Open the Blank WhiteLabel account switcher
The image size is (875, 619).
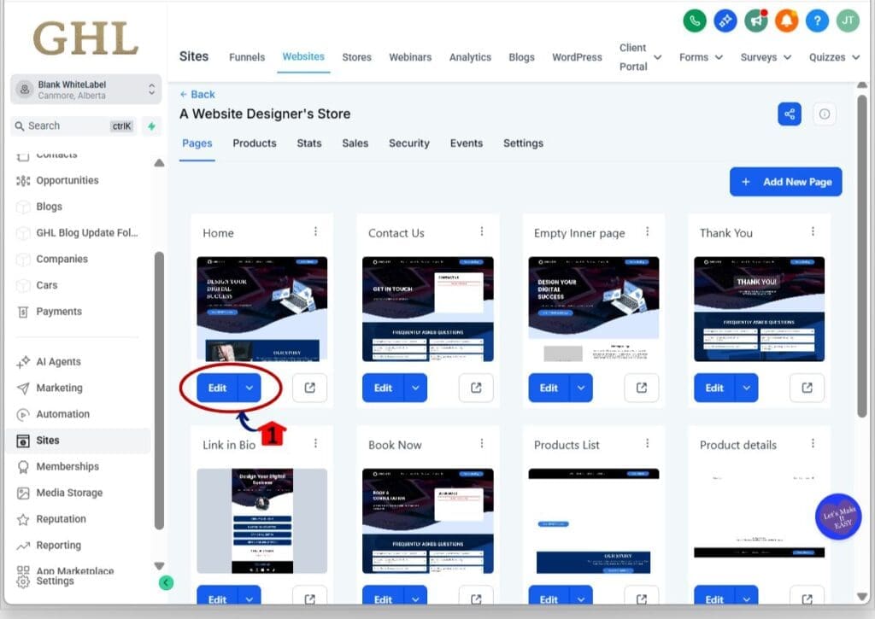pos(85,90)
